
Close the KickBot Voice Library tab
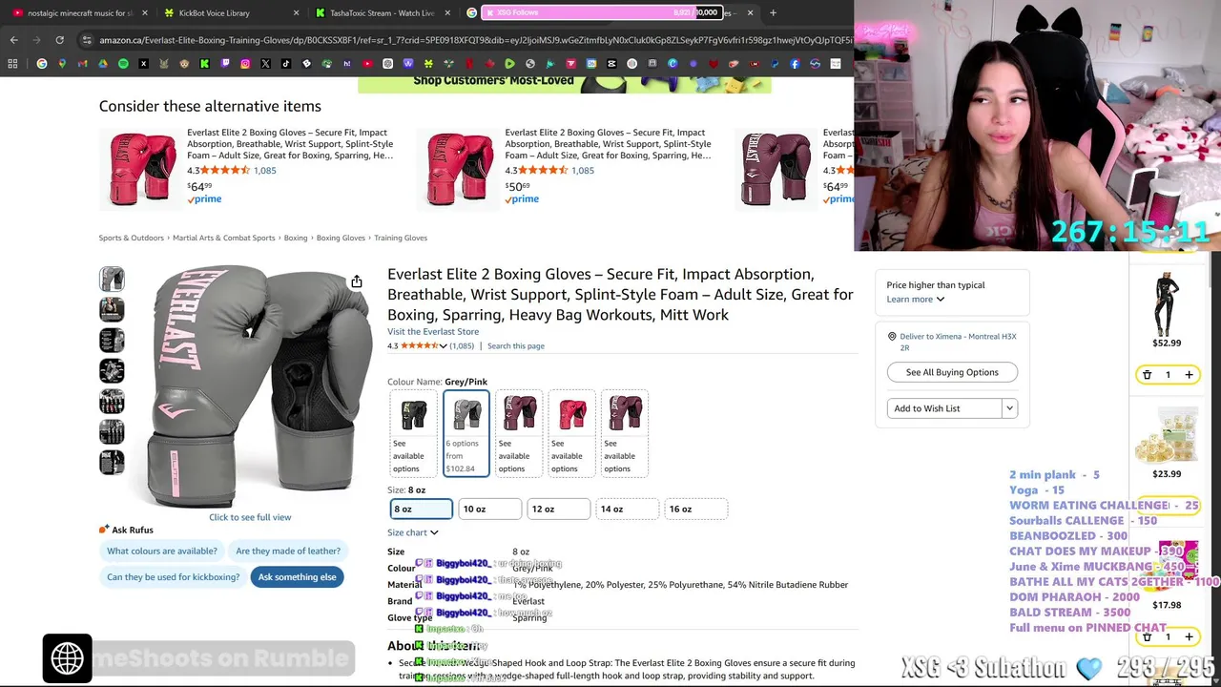(296, 12)
